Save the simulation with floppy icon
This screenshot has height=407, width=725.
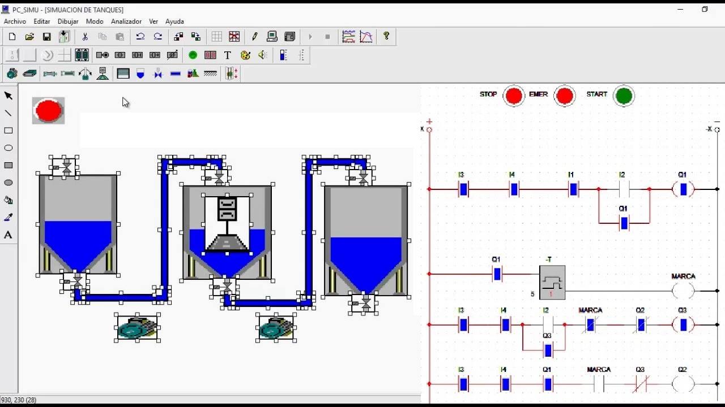coord(47,37)
